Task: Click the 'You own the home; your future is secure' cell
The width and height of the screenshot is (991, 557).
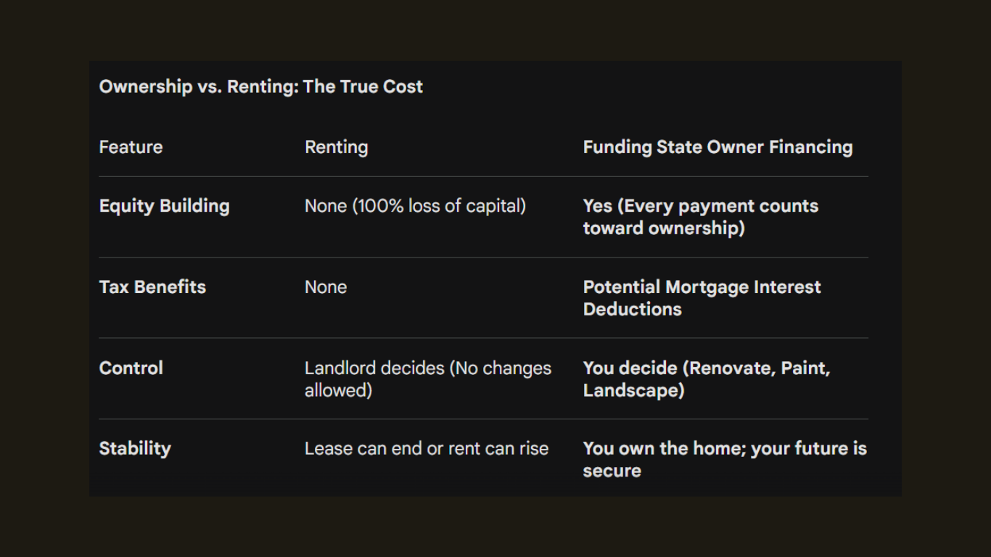Action: click(x=724, y=459)
